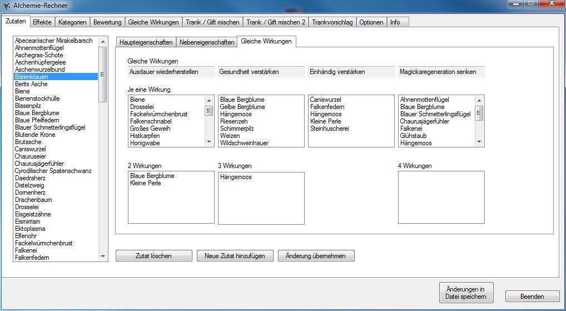
Task: Open the Haupteigenschaften sub-tab
Action: point(146,42)
